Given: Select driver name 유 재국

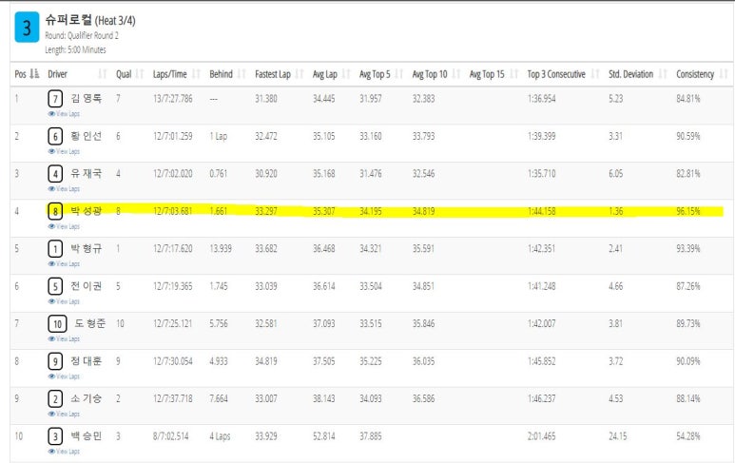Looking at the screenshot, I should pos(87,173).
